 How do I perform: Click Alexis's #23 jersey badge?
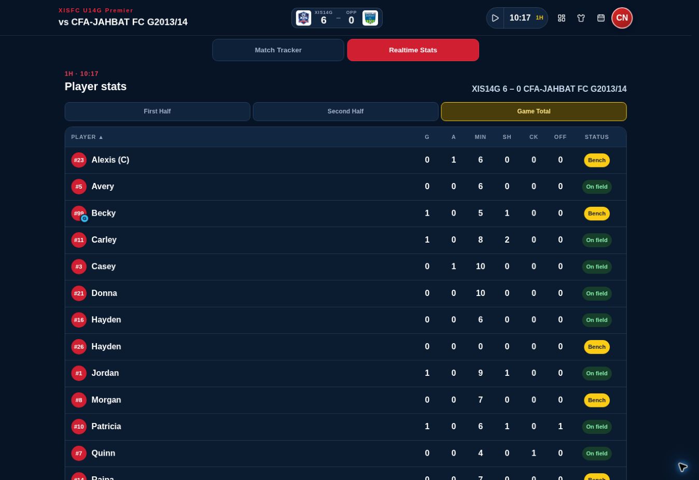coord(79,160)
